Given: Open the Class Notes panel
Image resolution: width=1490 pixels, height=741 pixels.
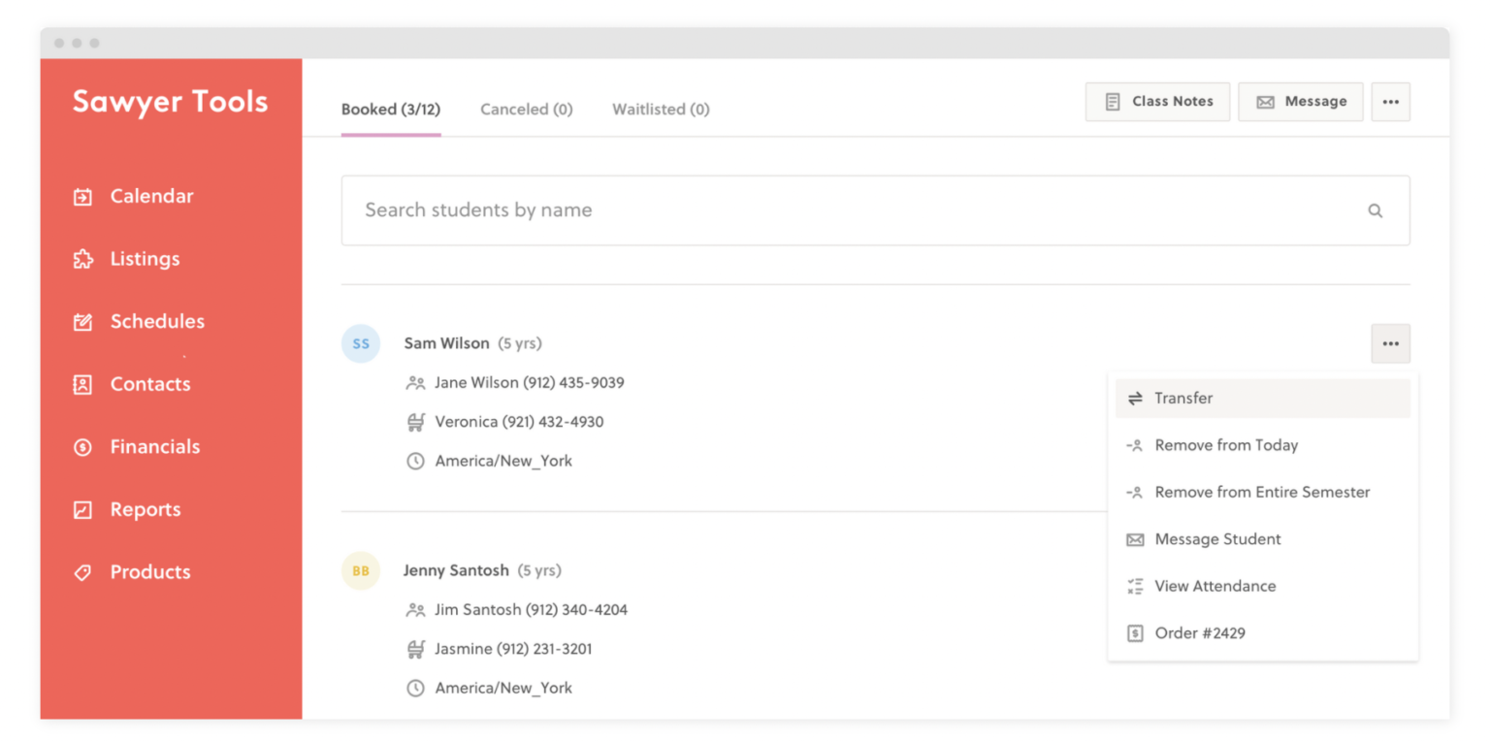Looking at the screenshot, I should (x=1156, y=101).
